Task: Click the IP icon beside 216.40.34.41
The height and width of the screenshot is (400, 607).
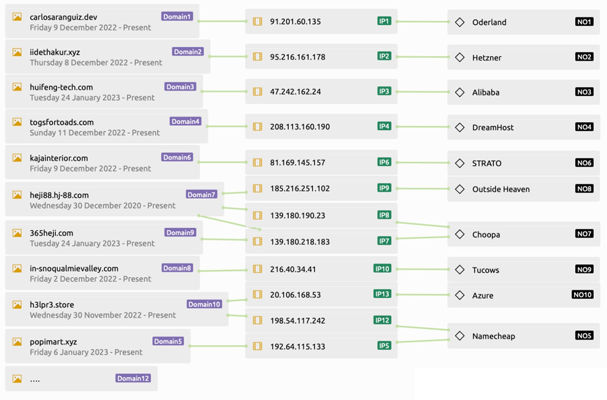Action: click(x=257, y=269)
